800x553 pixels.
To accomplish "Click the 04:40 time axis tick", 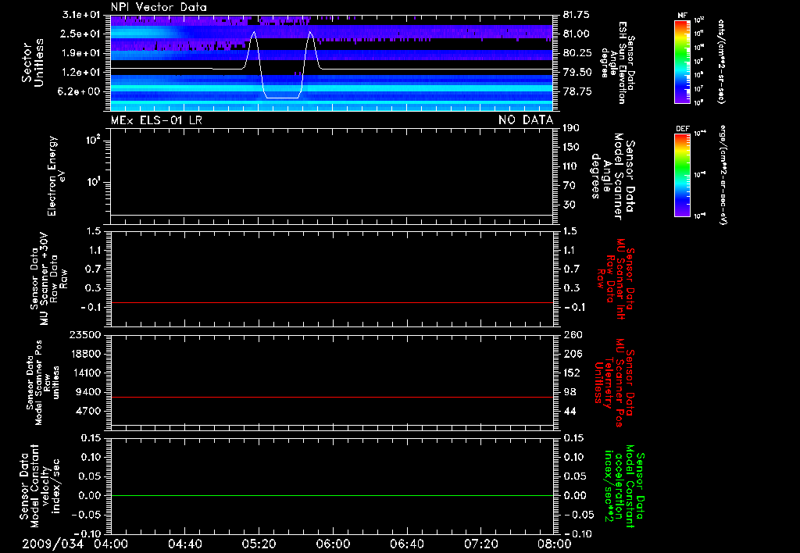I will point(184,544).
